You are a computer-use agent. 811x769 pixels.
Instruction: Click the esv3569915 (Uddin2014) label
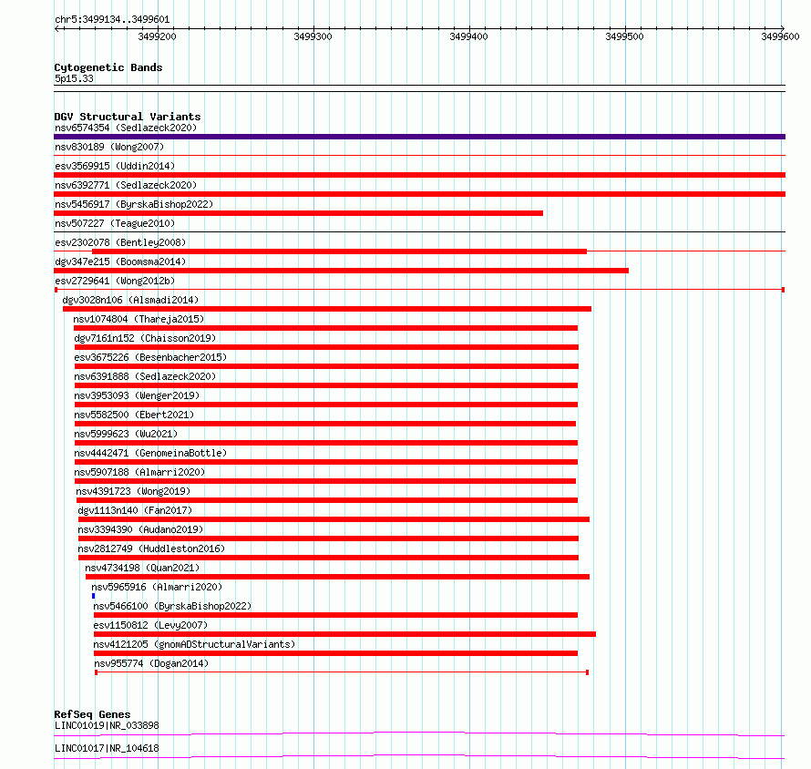pyautogui.click(x=115, y=166)
